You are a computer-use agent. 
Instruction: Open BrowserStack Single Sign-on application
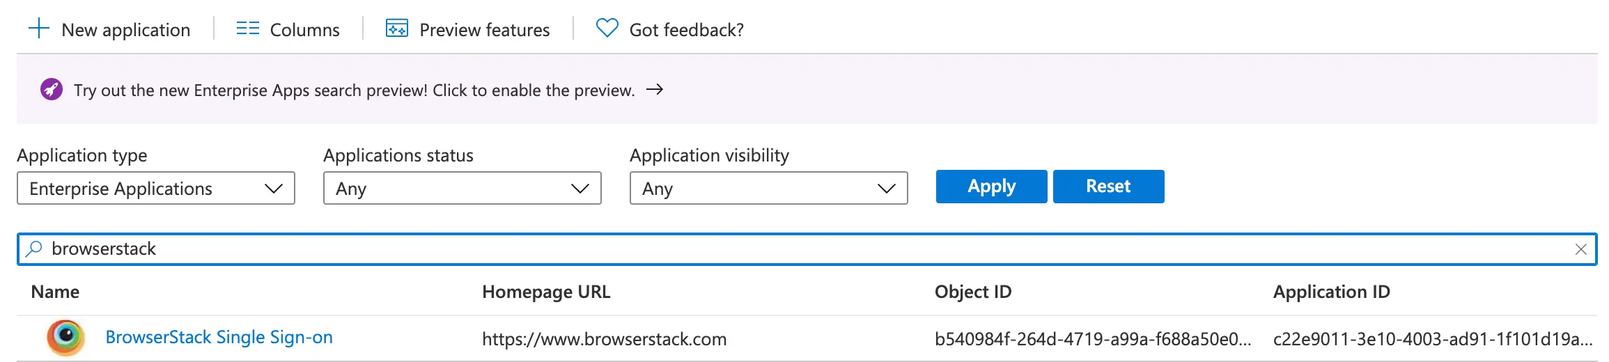pyautogui.click(x=219, y=338)
